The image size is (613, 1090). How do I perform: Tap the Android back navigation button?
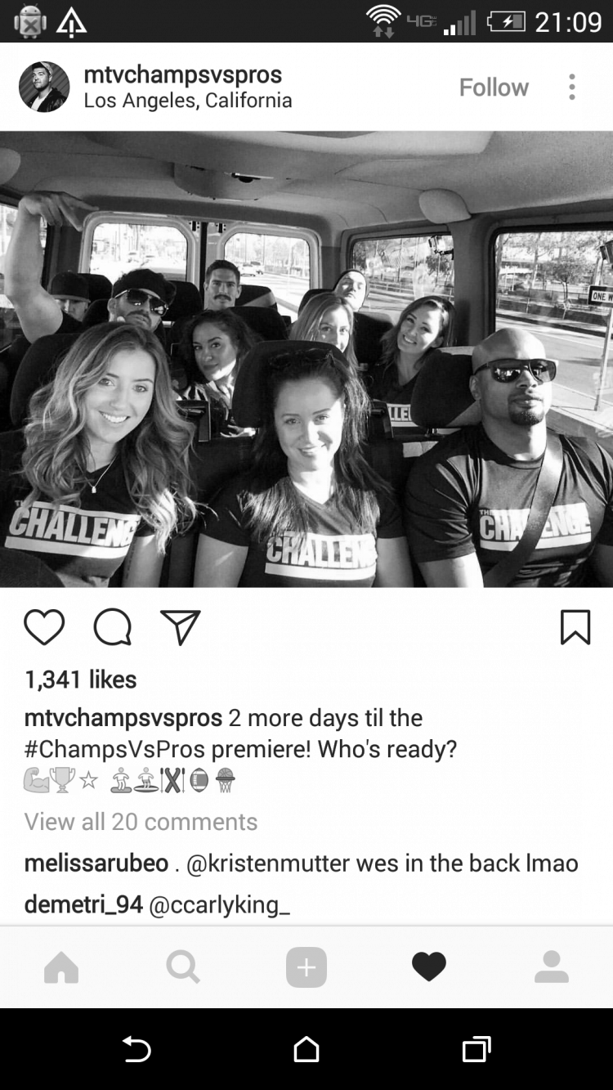pyautogui.click(x=136, y=1049)
